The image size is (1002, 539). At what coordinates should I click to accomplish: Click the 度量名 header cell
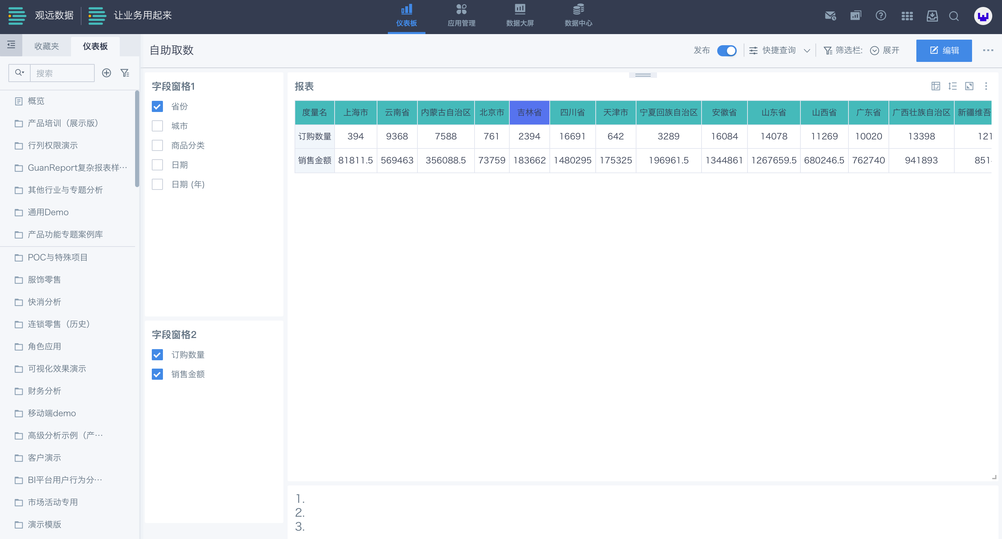click(x=314, y=113)
